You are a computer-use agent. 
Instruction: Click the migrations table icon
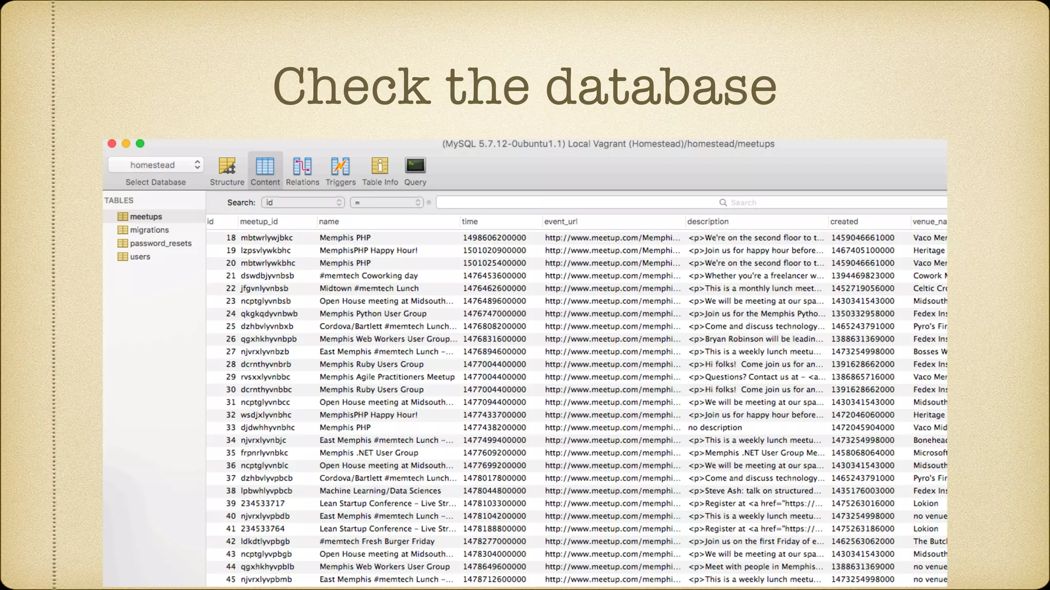click(x=123, y=230)
